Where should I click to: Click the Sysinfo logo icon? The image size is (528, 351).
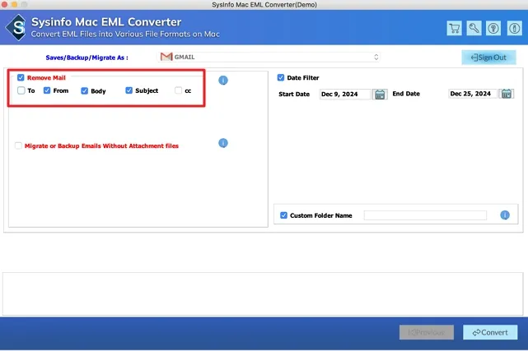click(x=16, y=28)
